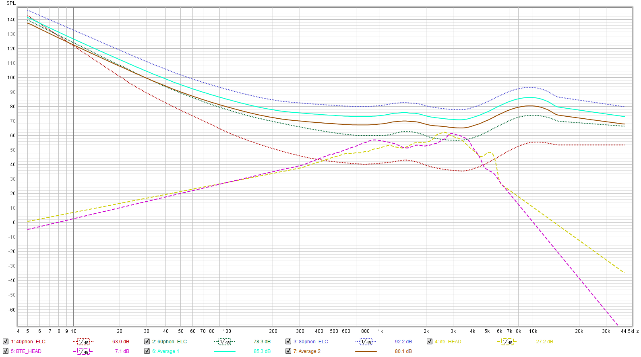Select the '4: ite_HEAD' legend label

(448, 342)
